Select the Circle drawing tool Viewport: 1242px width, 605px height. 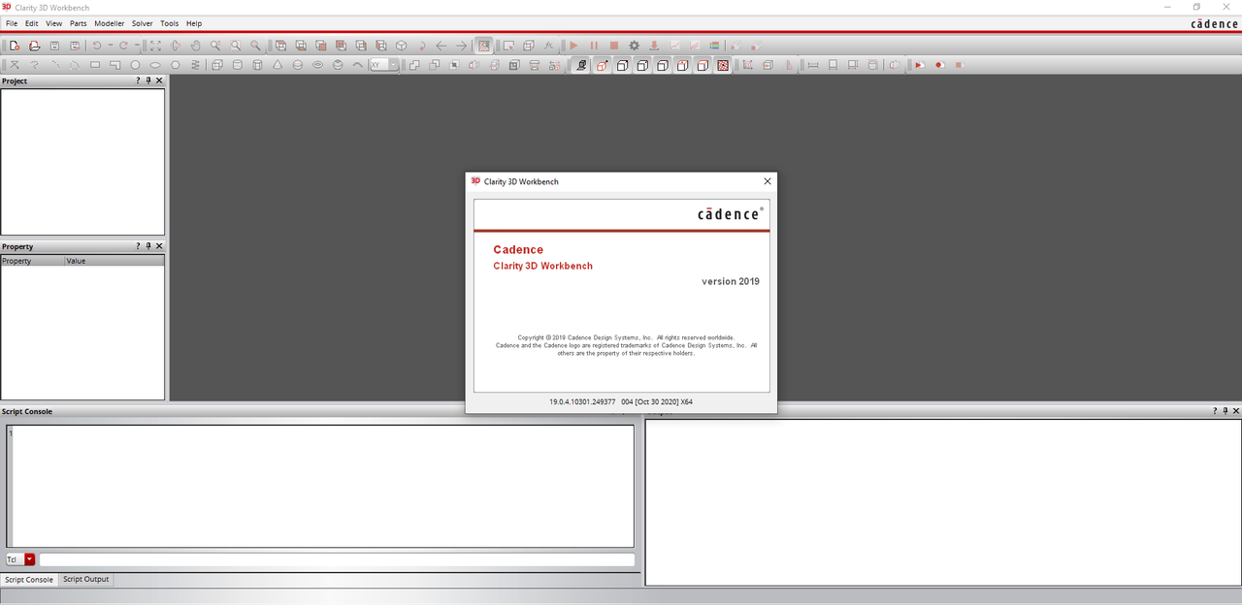tap(135, 65)
